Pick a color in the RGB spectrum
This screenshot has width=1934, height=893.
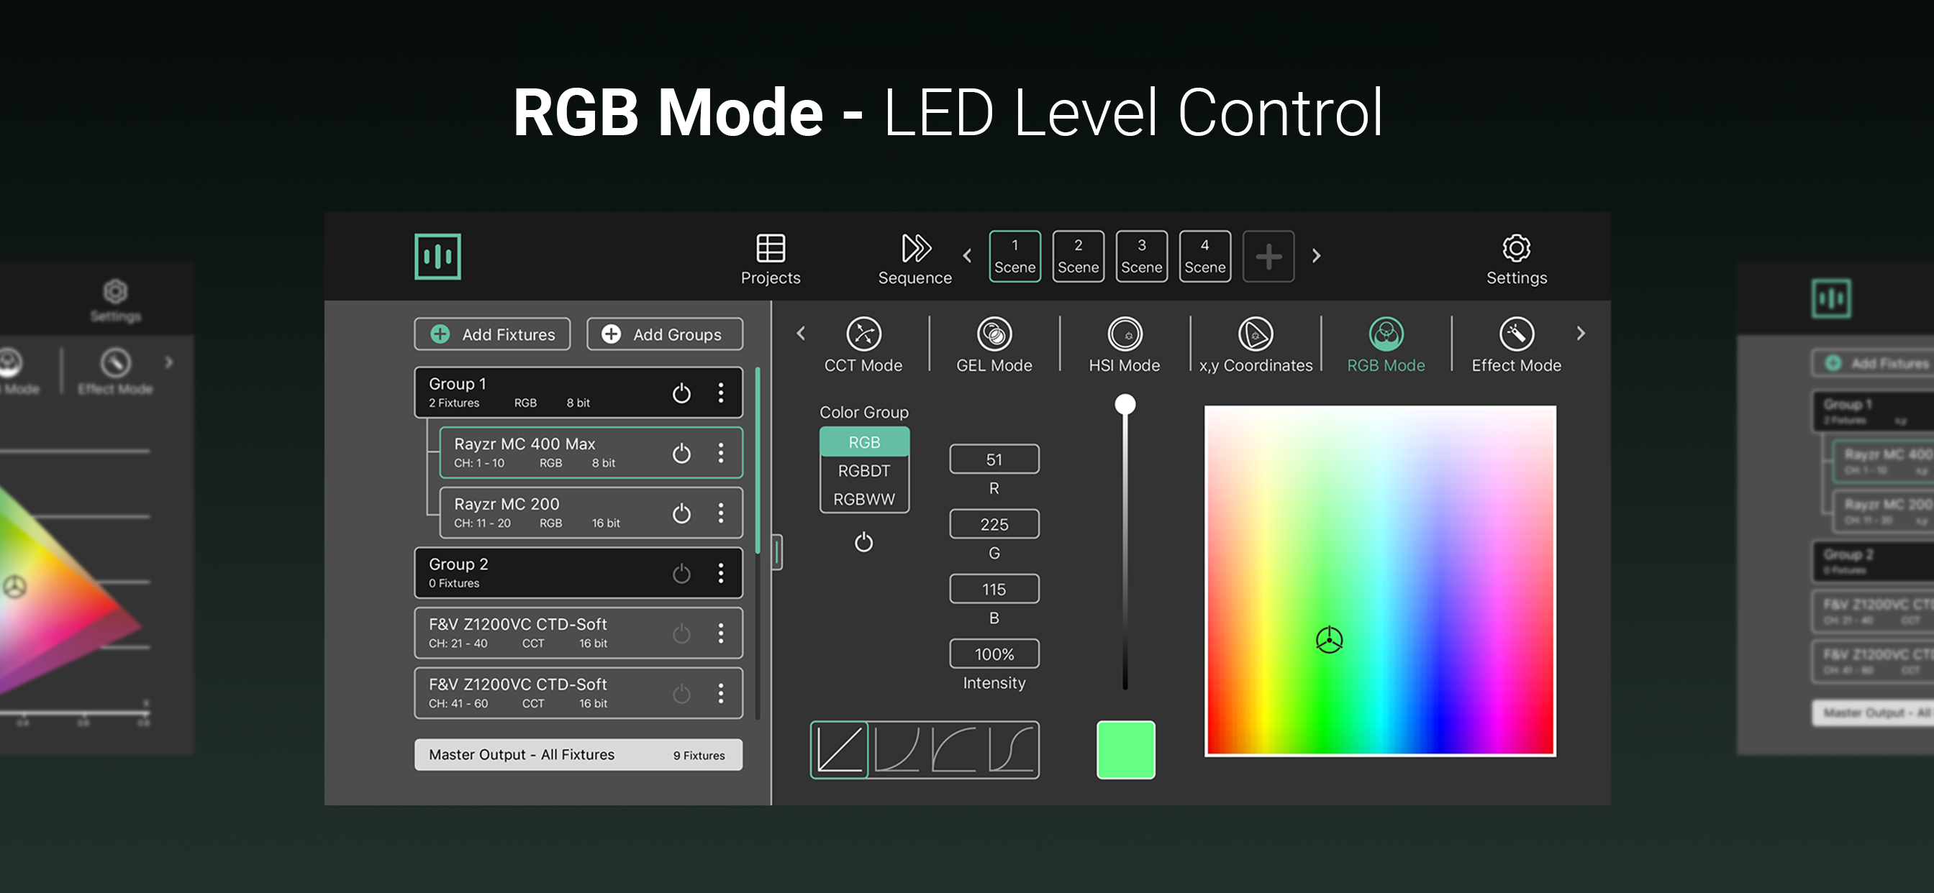(x=1380, y=581)
